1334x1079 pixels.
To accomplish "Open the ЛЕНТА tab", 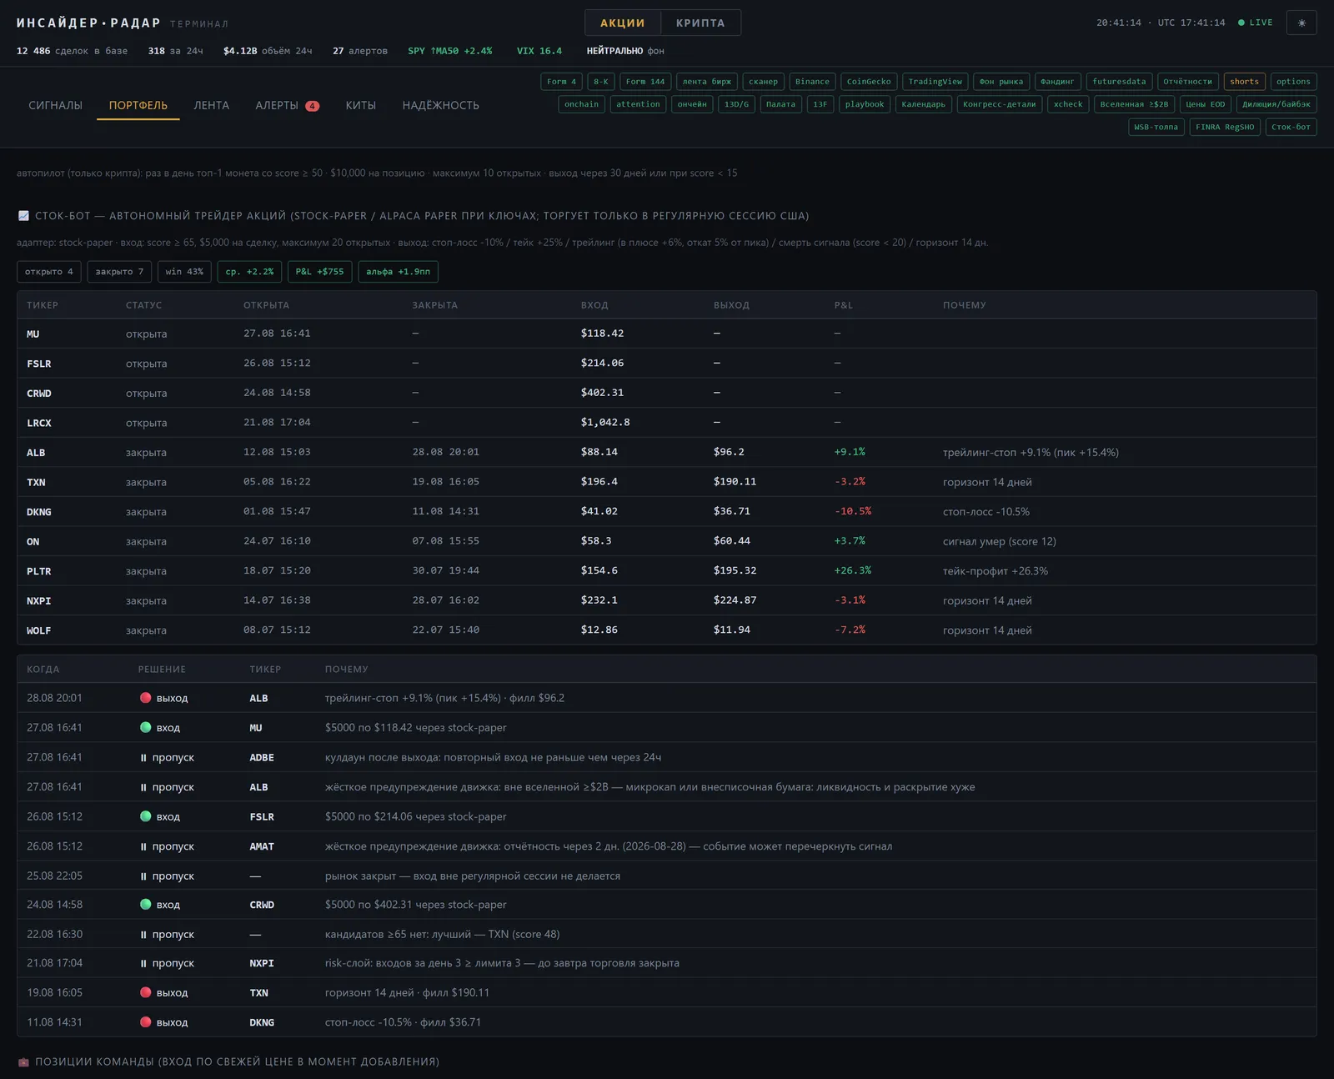I will click(x=211, y=105).
